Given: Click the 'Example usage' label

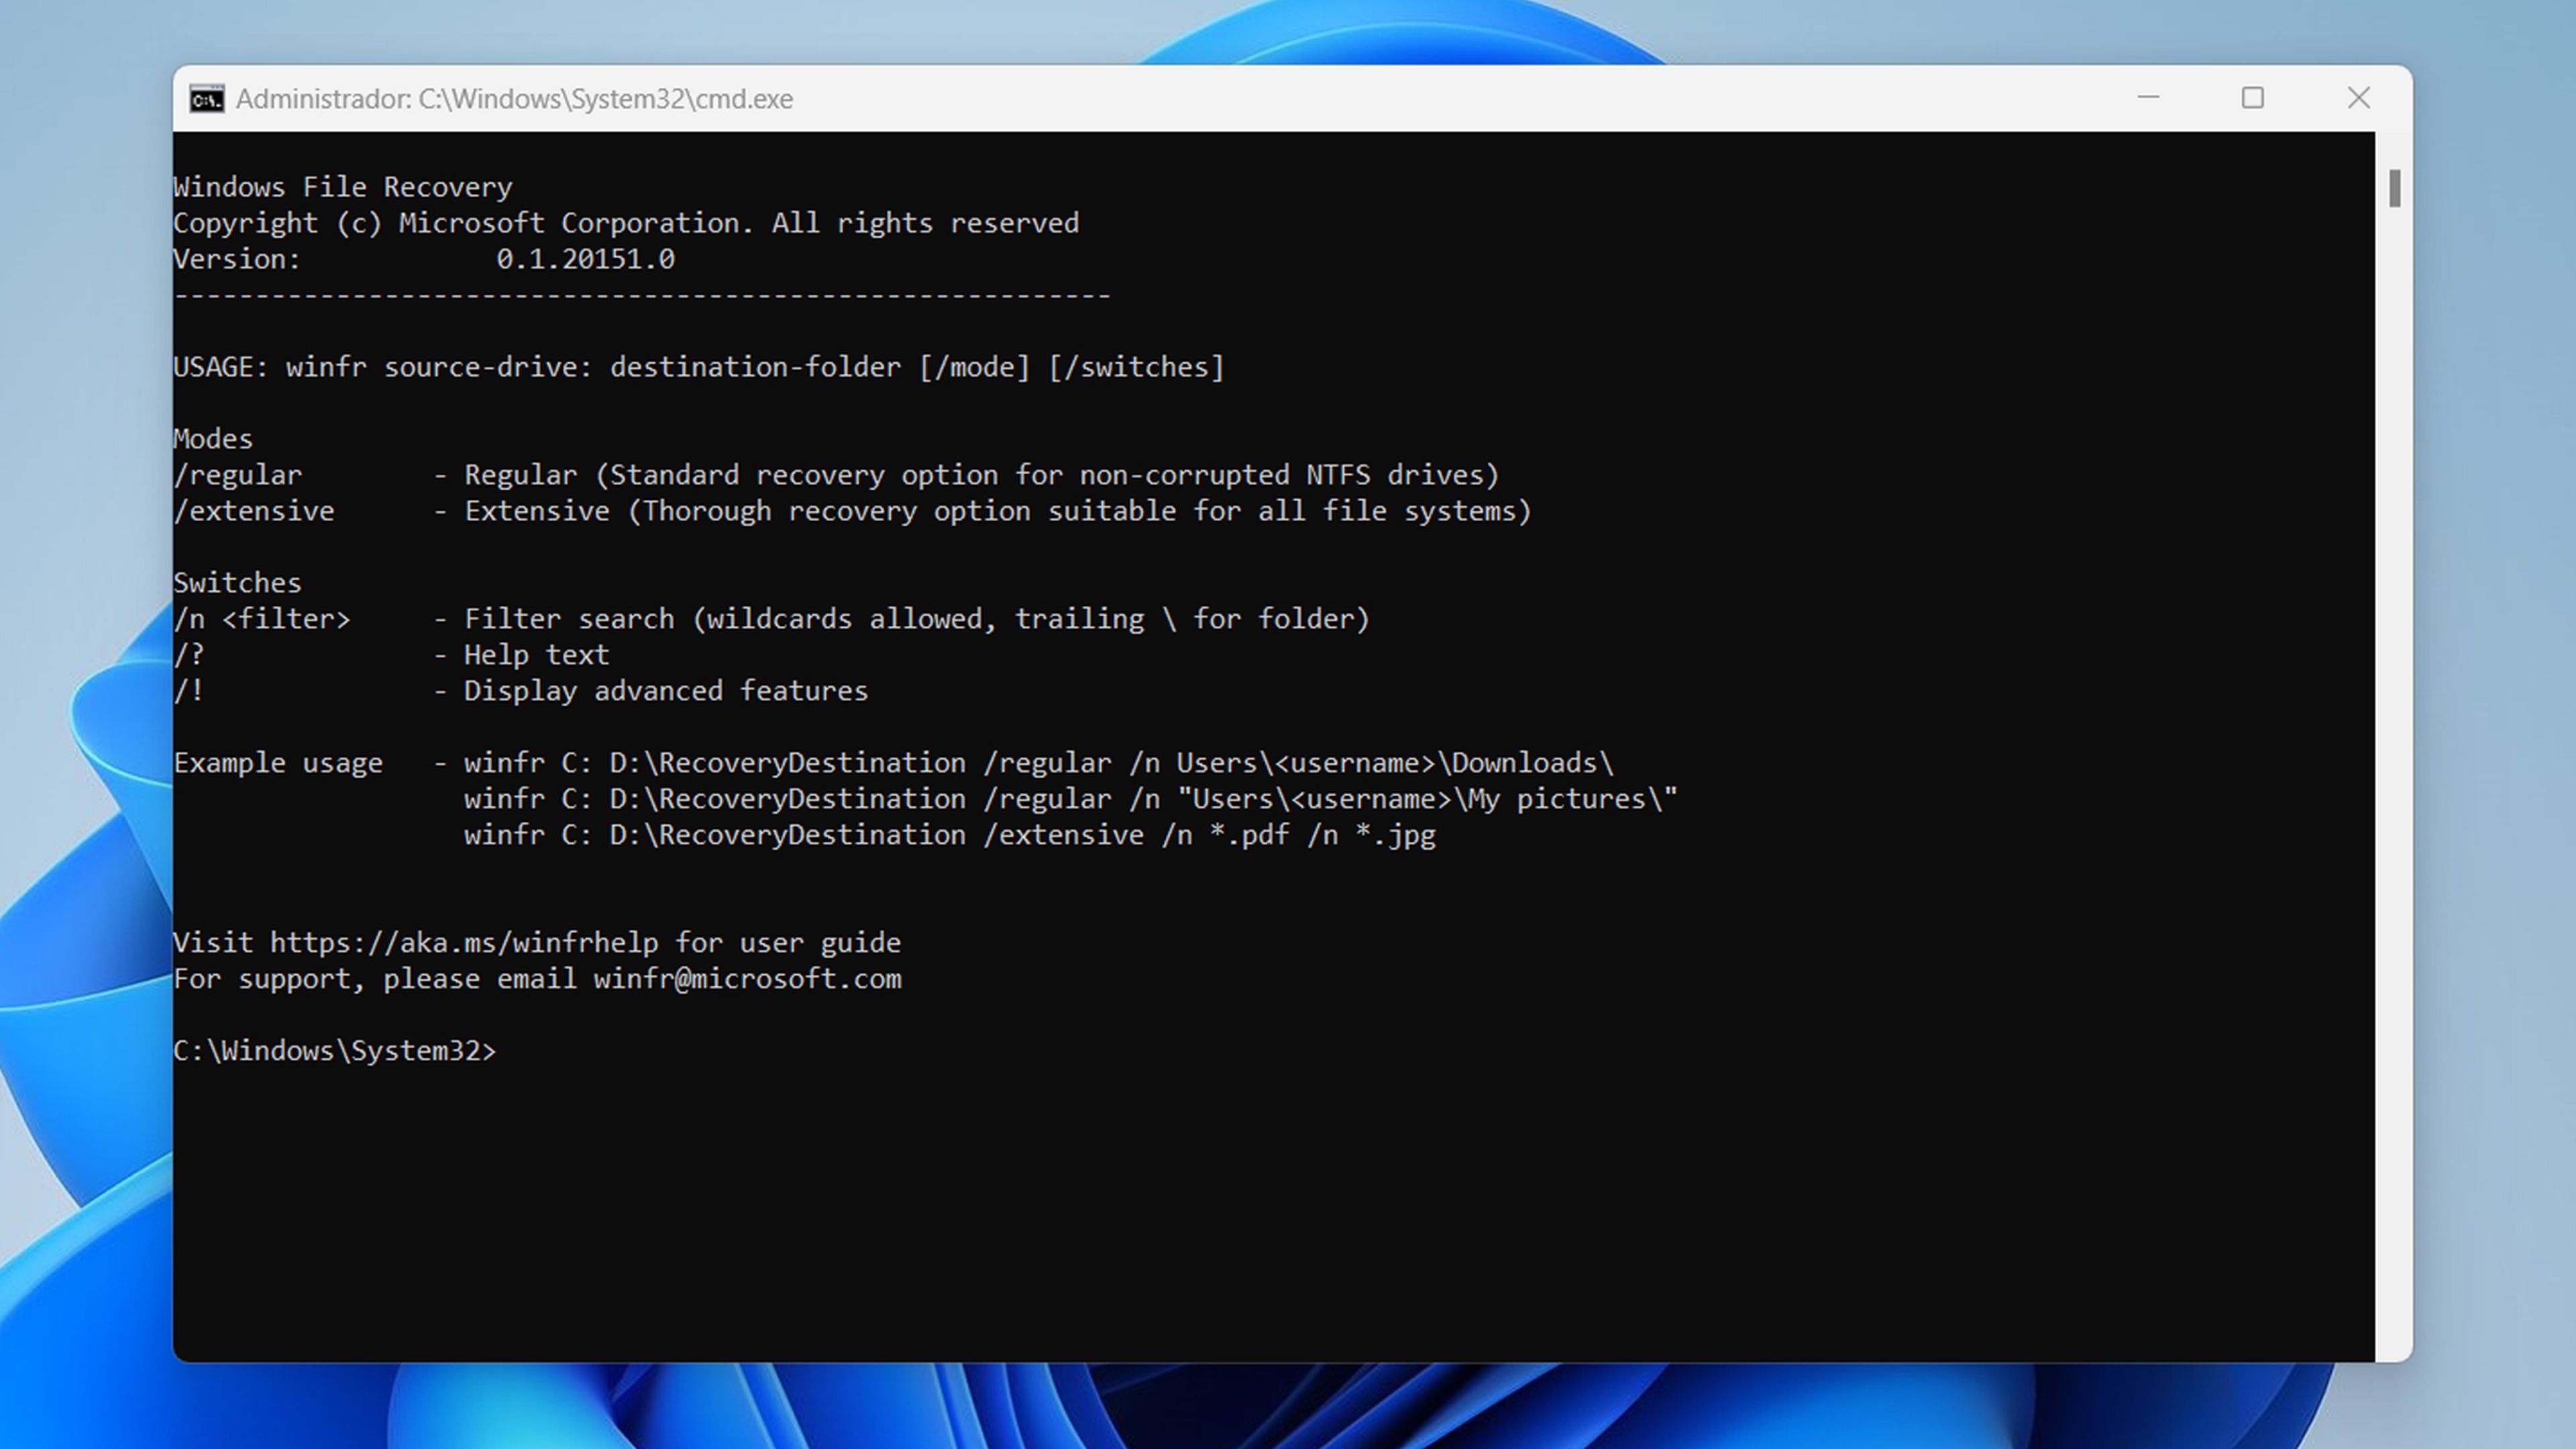Looking at the screenshot, I should pyautogui.click(x=278, y=763).
